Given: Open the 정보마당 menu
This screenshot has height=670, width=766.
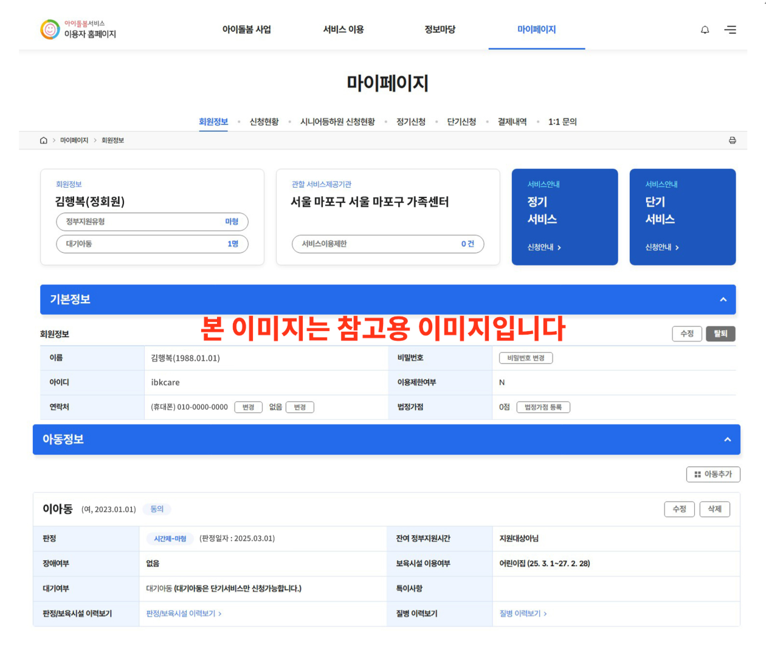Looking at the screenshot, I should [x=440, y=29].
